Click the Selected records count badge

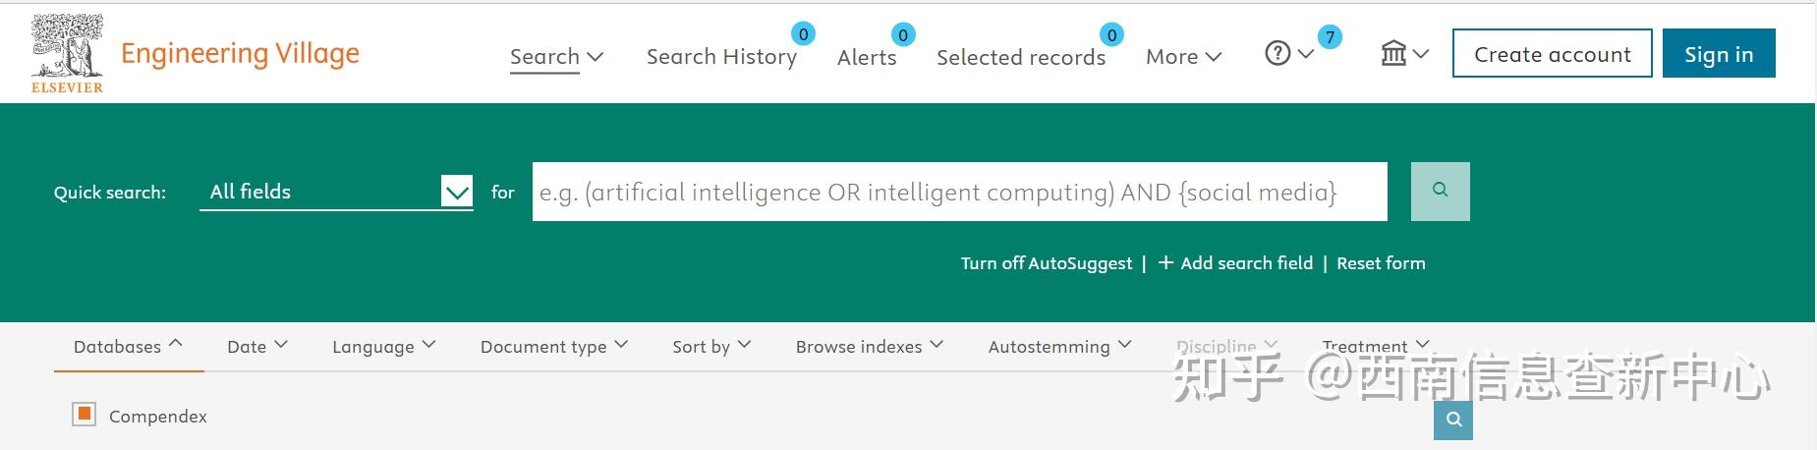[x=1111, y=35]
